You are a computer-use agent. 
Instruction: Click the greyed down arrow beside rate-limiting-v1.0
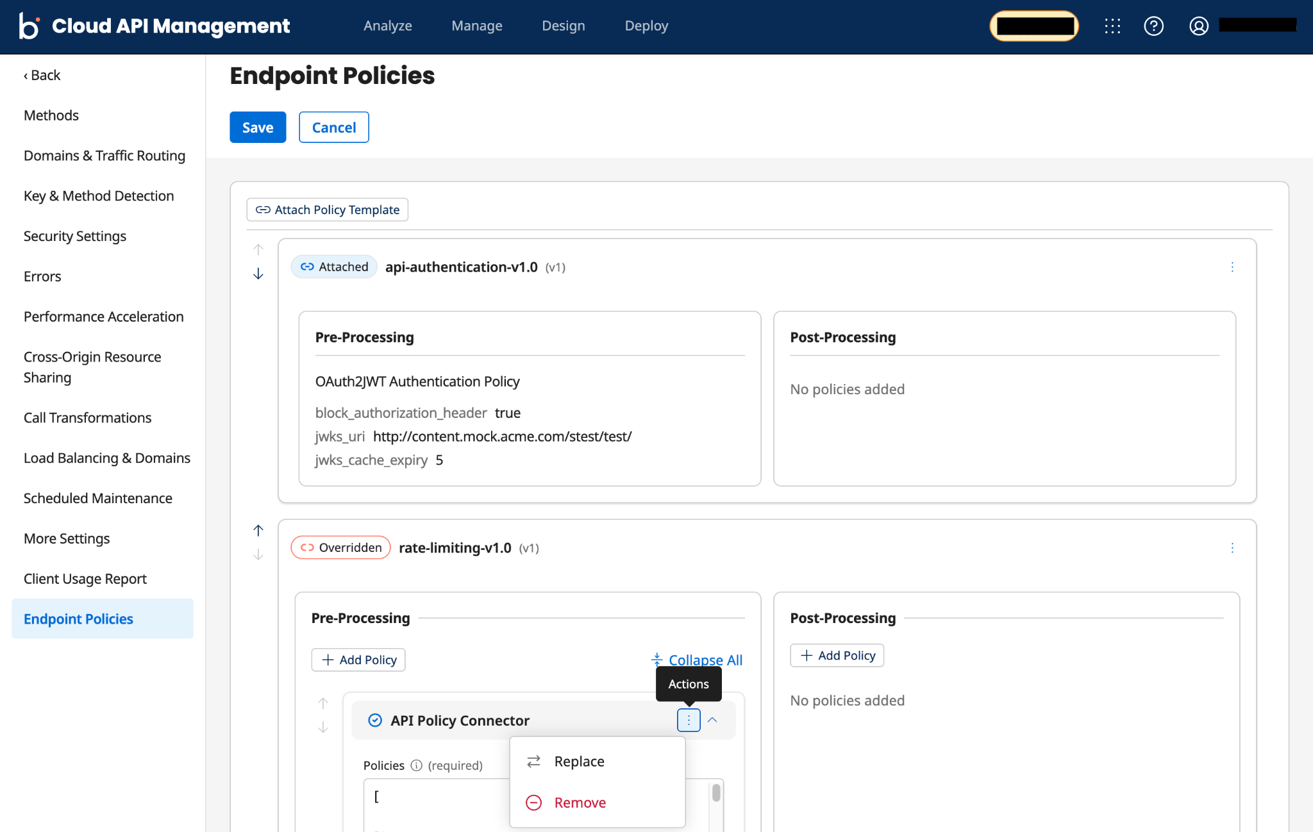click(x=258, y=554)
